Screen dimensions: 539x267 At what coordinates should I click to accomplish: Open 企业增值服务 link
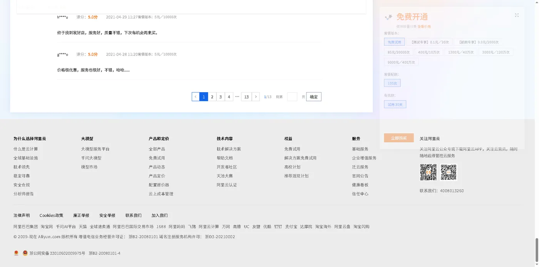[x=364, y=158]
